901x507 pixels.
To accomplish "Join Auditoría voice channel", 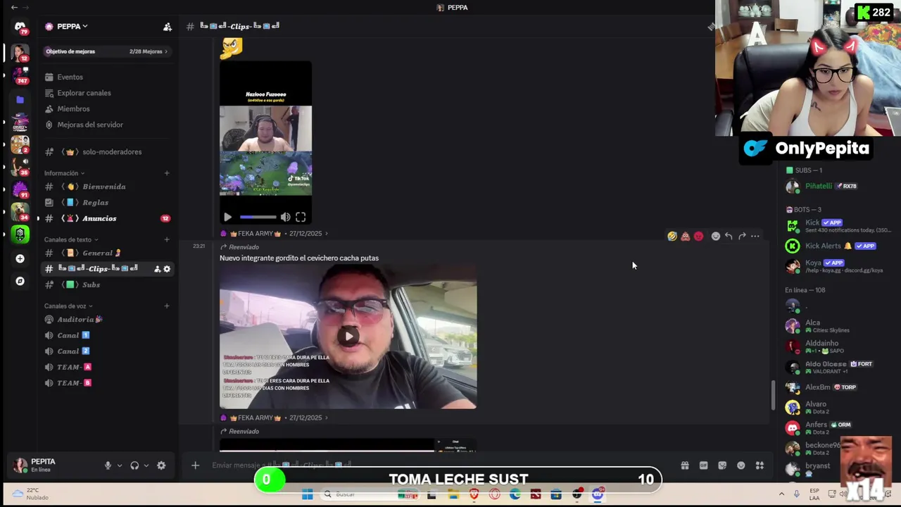I will click(x=106, y=320).
